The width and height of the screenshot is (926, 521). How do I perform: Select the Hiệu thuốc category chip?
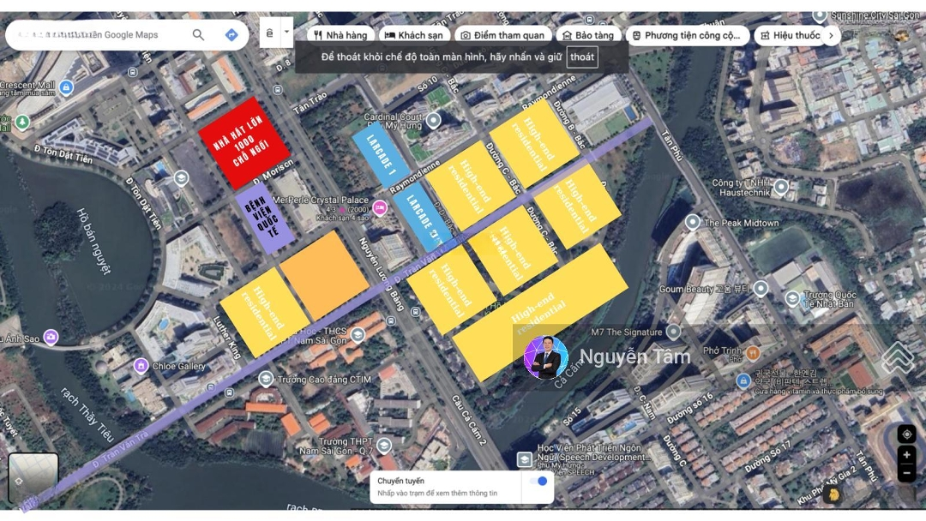click(x=790, y=35)
